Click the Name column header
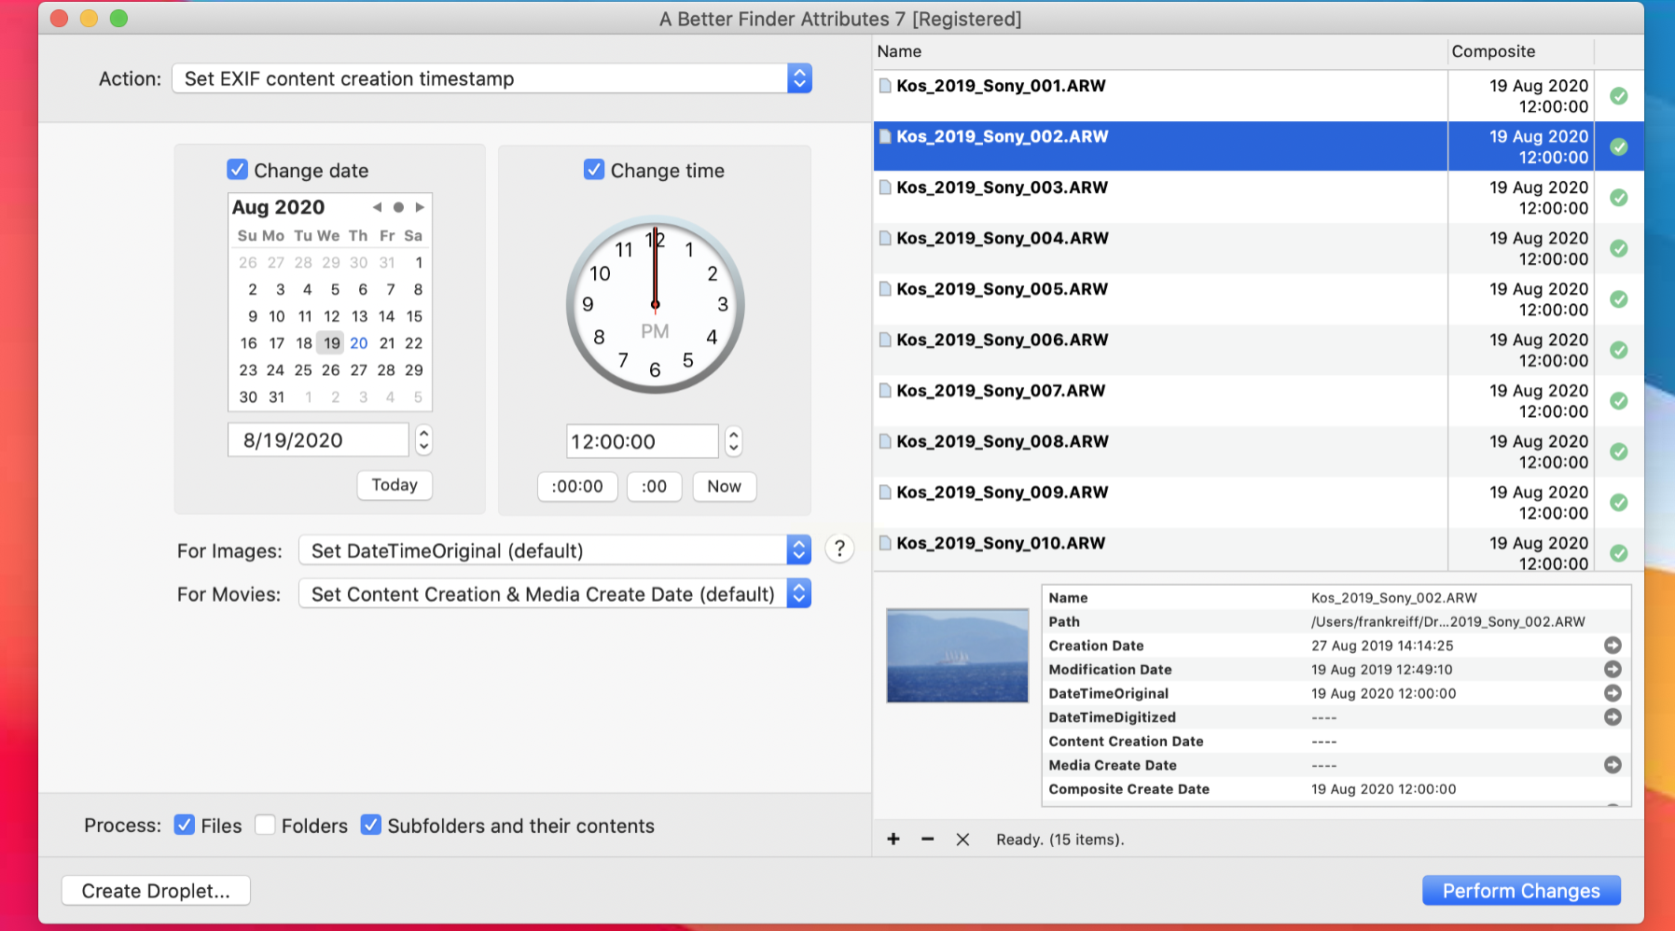The image size is (1675, 931). [1160, 51]
